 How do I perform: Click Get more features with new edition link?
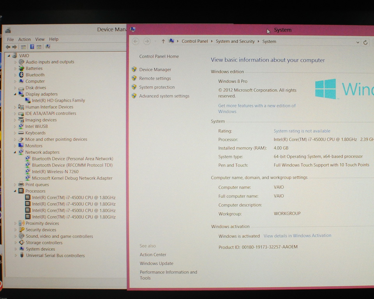point(257,109)
